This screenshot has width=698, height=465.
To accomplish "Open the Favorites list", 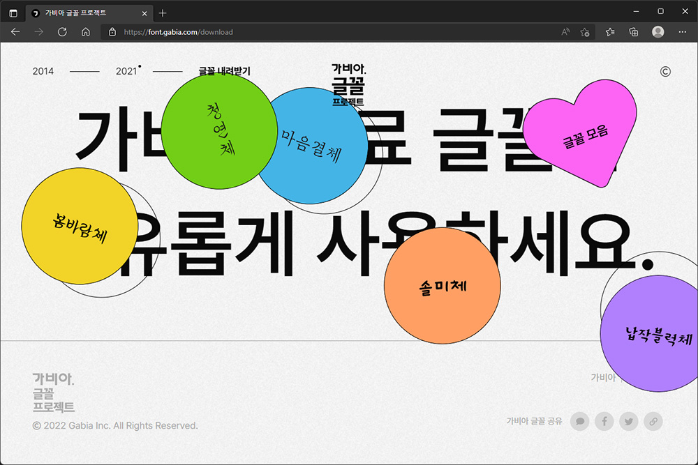I will coord(610,32).
